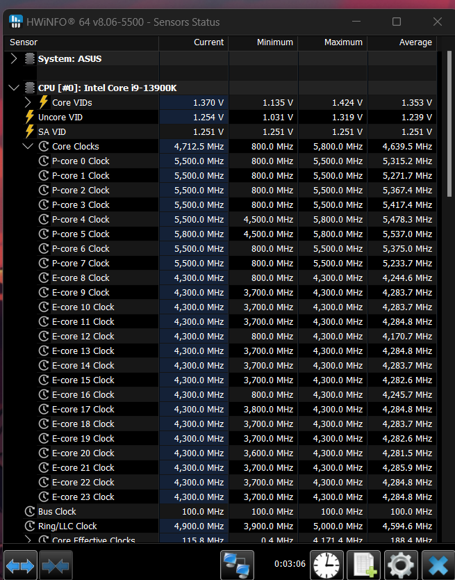Image resolution: width=455 pixels, height=580 pixels.
Task: Collapse the CPU [#0] Intel Core i9-13900K group
Action: pyautogui.click(x=14, y=88)
